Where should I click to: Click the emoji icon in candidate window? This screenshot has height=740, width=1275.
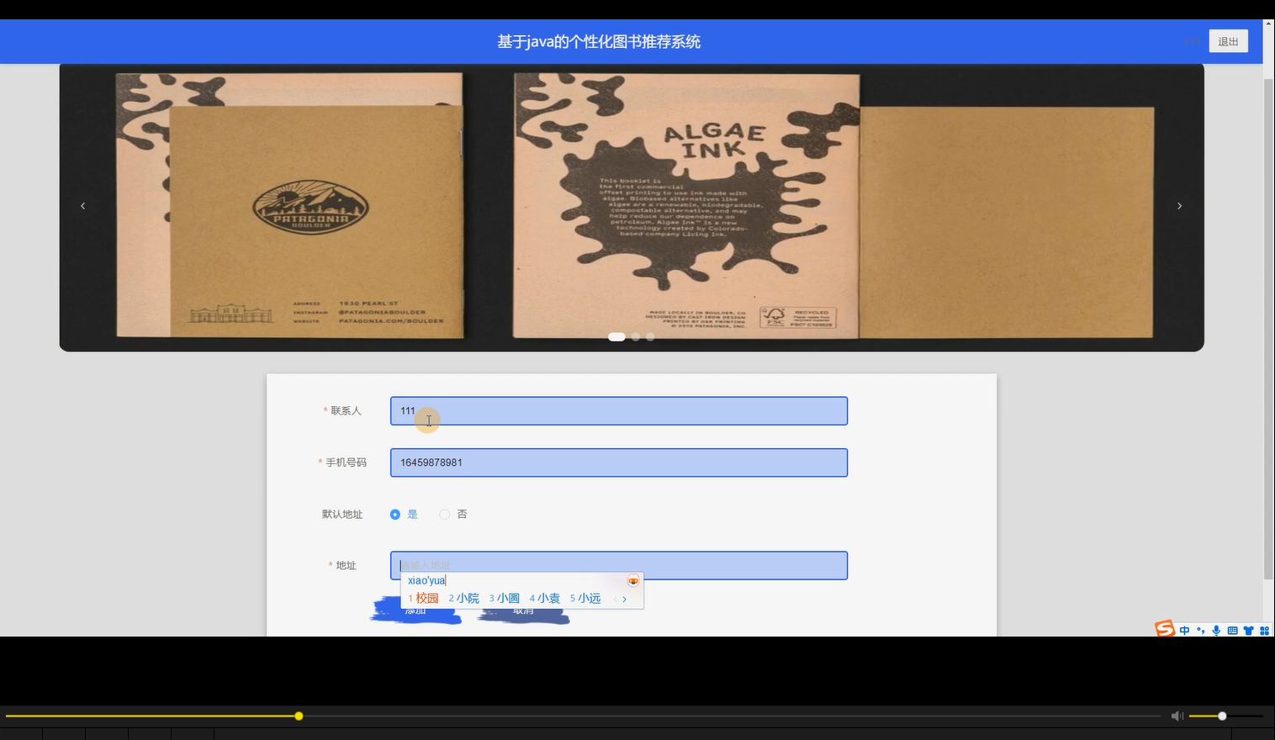632,580
